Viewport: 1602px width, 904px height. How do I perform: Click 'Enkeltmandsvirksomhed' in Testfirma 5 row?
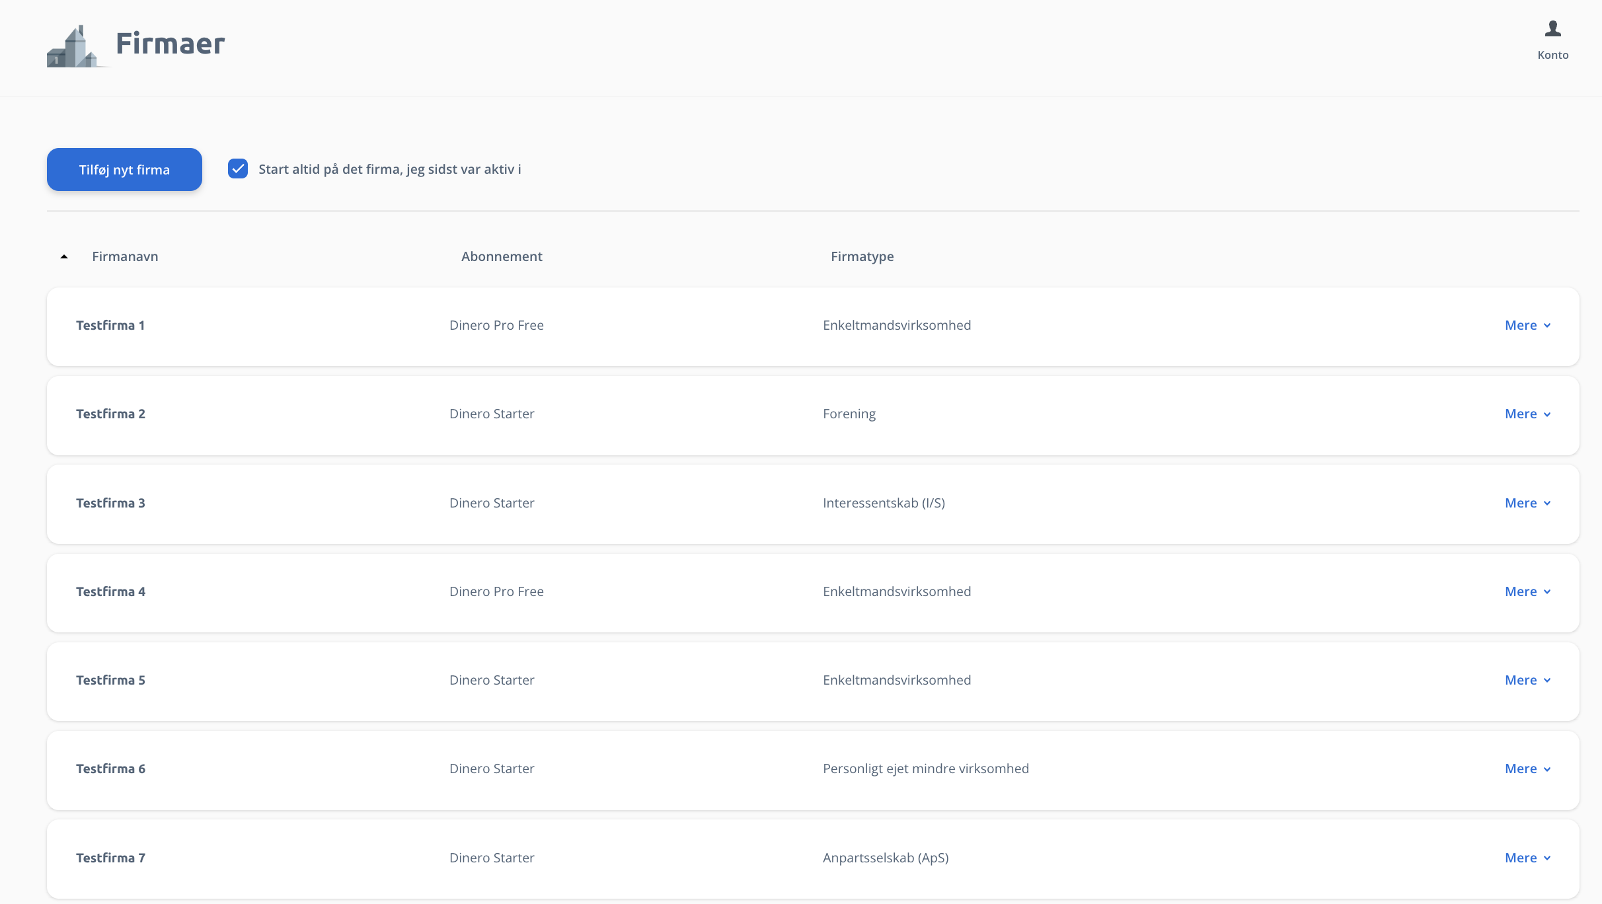coord(897,680)
